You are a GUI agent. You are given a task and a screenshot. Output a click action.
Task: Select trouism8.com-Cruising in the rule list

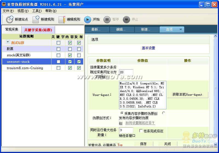(25, 68)
